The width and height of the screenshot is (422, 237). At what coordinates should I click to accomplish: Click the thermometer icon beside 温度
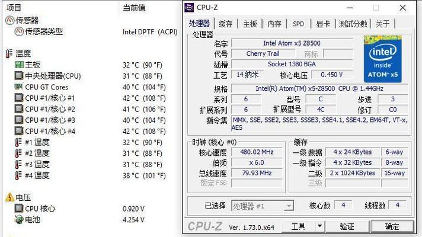(9, 53)
